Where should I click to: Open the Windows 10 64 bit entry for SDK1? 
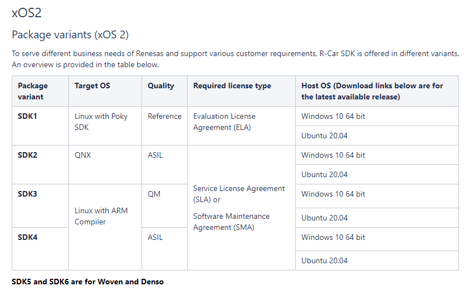333,116
